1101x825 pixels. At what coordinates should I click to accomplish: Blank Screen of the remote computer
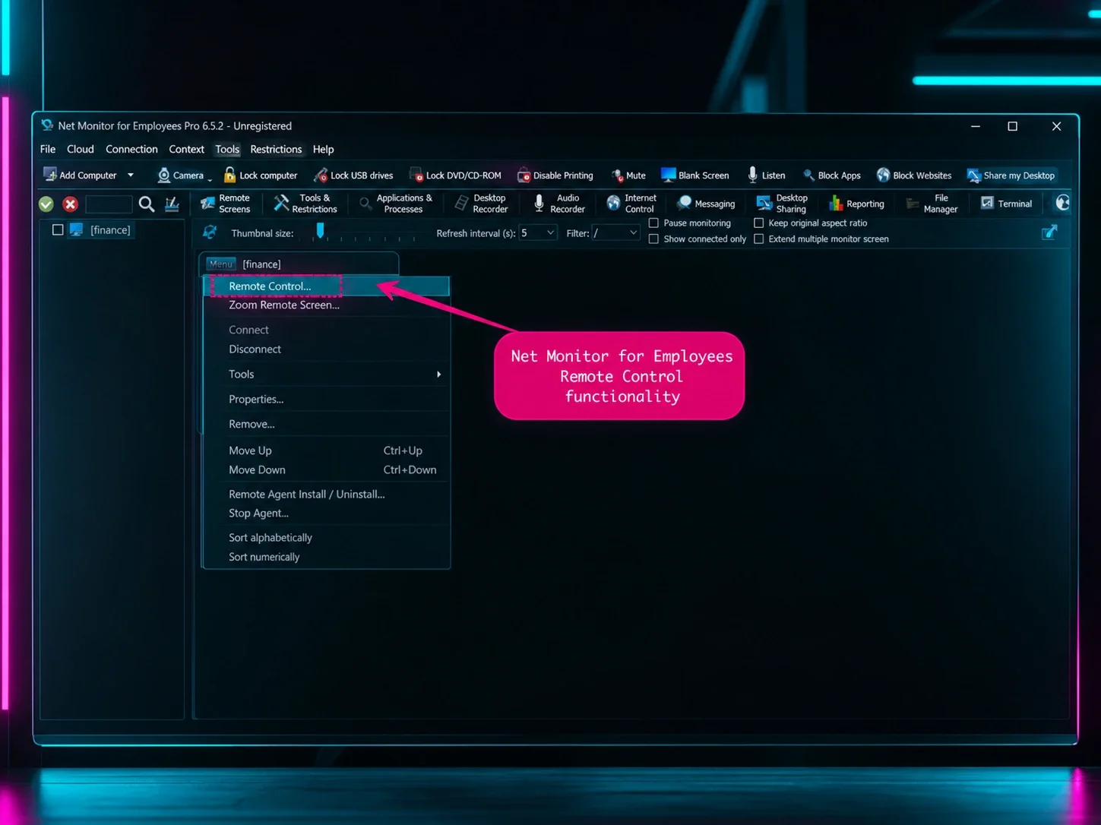[695, 175]
